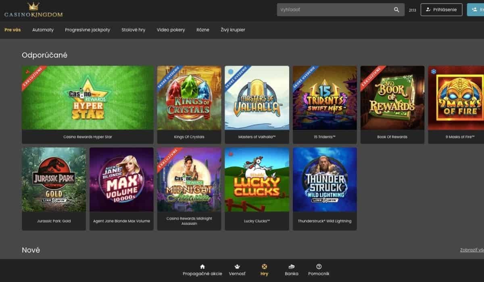Open the Automaty tab

(x=43, y=30)
